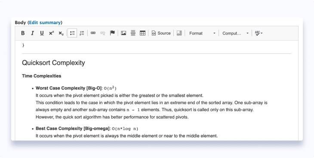Apply superscript formatting
The width and height of the screenshot is (314, 158).
click(52, 33)
